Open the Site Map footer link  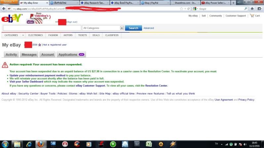click(105, 94)
